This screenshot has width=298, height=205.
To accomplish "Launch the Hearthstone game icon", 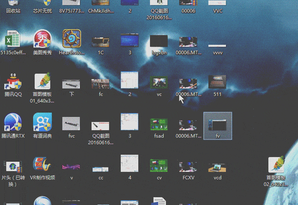I will pos(72,42).
